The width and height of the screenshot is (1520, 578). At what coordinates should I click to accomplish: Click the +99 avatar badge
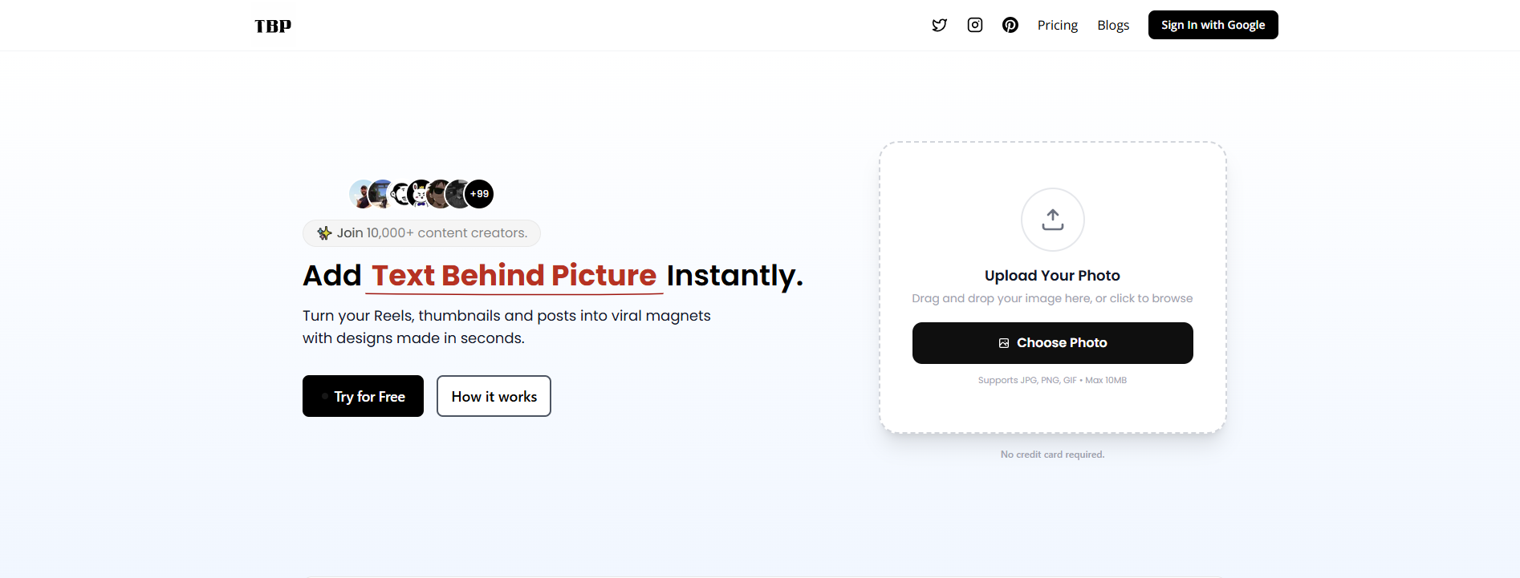pos(479,194)
